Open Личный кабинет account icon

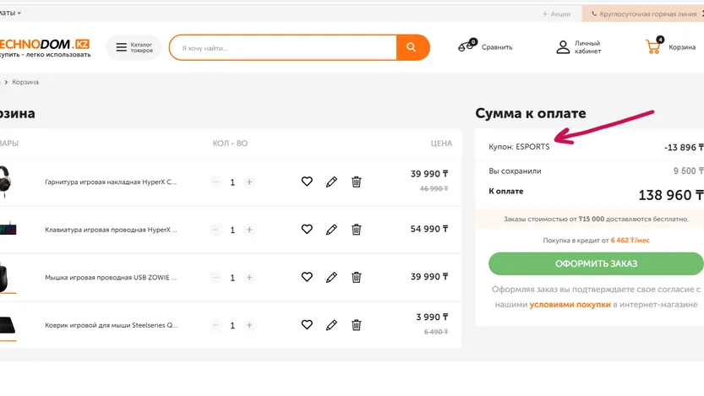(563, 47)
